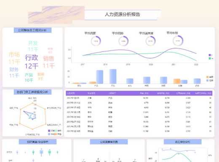Click the largest blue person pictogram
The image size is (219, 162).
click(x=41, y=152)
